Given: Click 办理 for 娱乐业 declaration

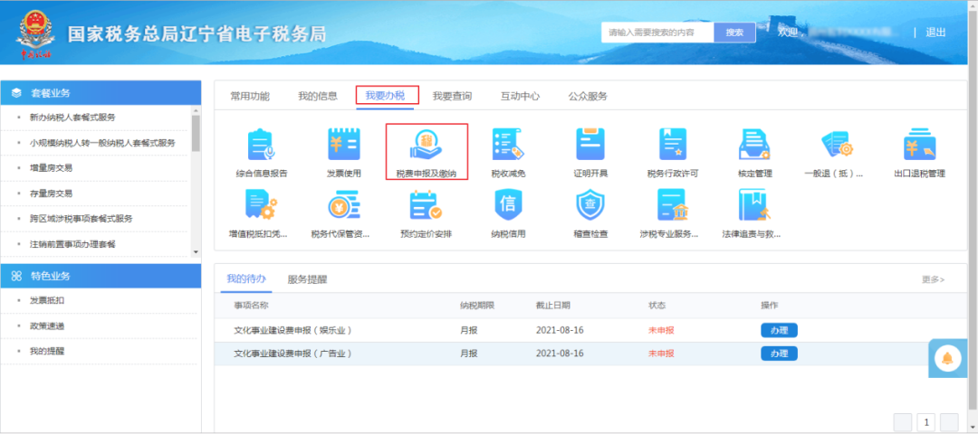Looking at the screenshot, I should 779,330.
